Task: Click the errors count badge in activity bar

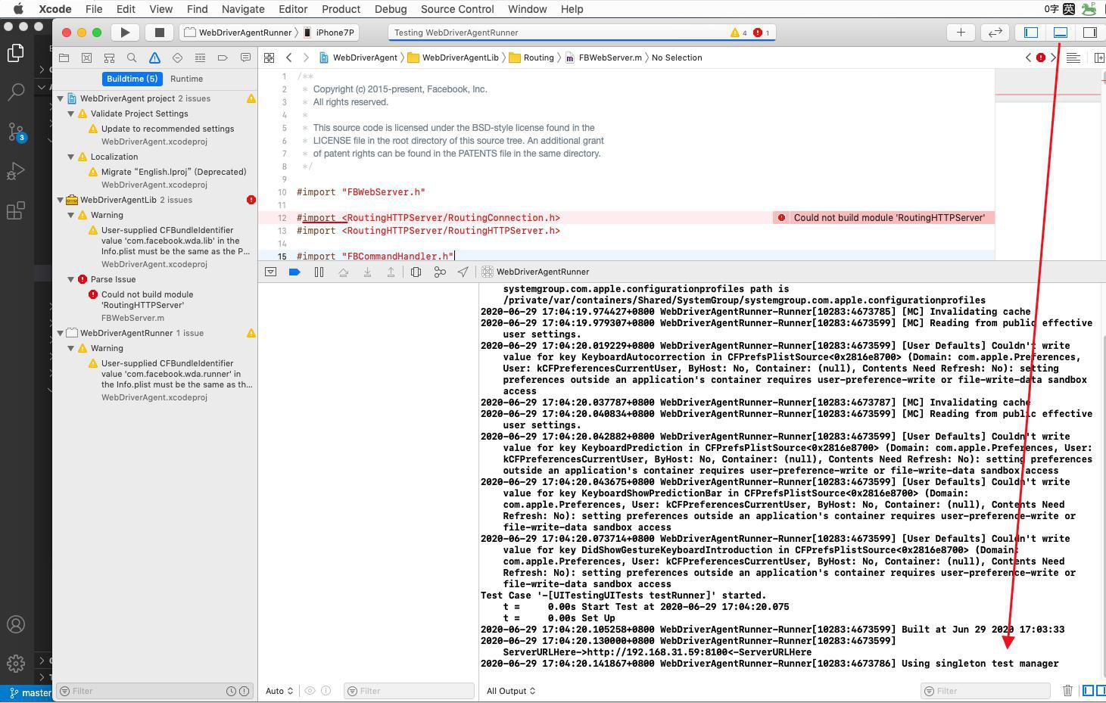Action: (x=762, y=33)
